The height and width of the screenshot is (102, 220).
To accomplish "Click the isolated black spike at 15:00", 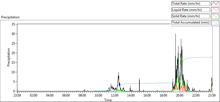I will 139,84.
